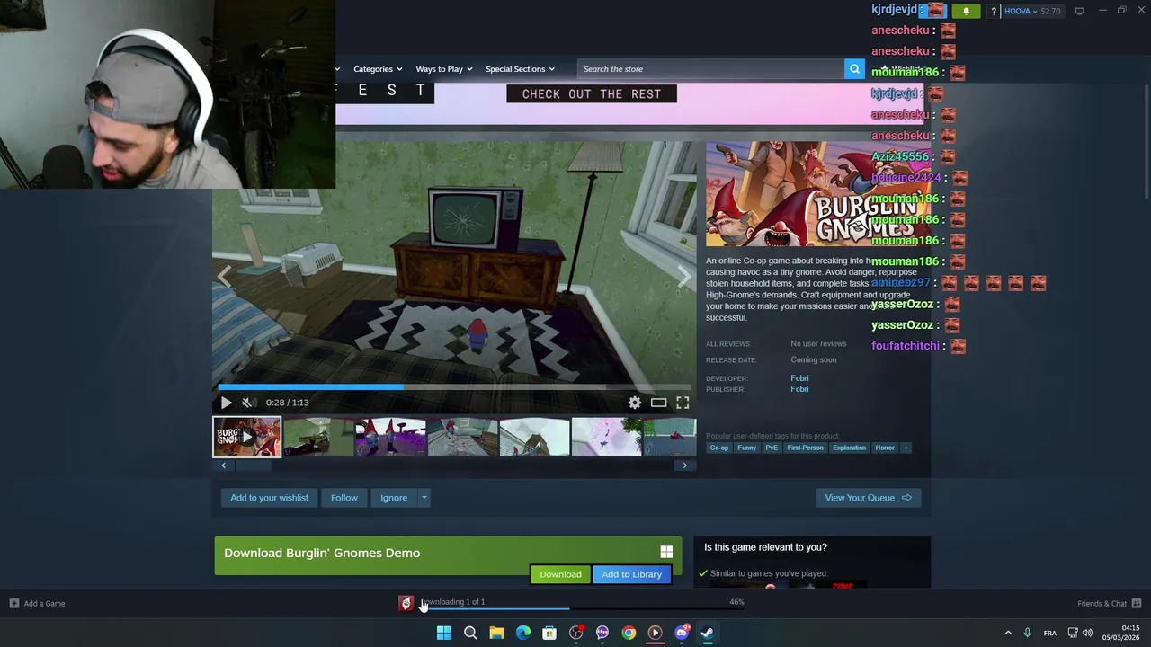Click the store search field
This screenshot has height=647, width=1151.
pos(711,69)
